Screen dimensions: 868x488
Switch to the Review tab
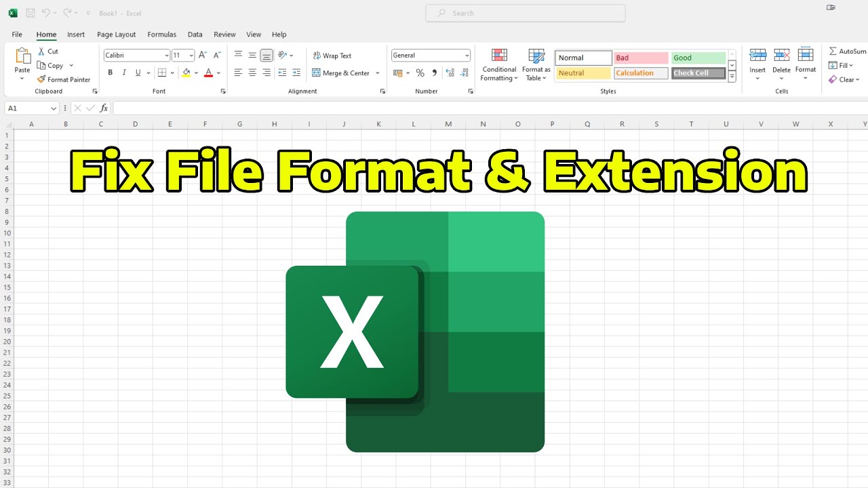tap(224, 35)
